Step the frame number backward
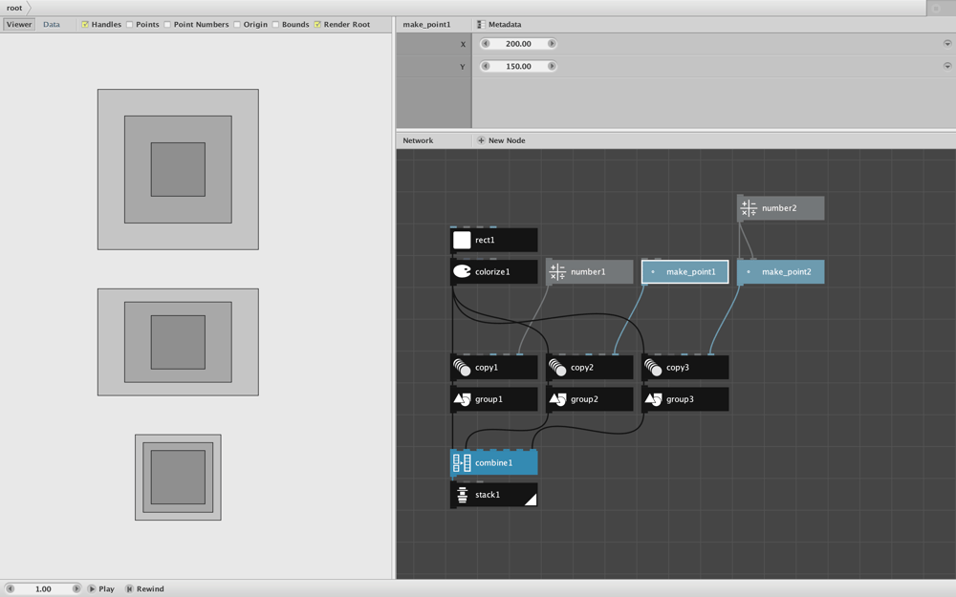 click(x=10, y=589)
